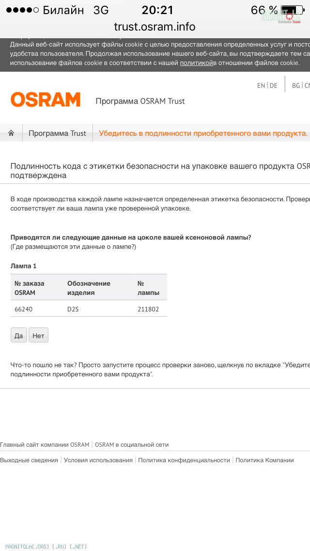The width and height of the screenshot is (310, 551).
Task: Open the Программа Trust tab
Action: [58, 133]
